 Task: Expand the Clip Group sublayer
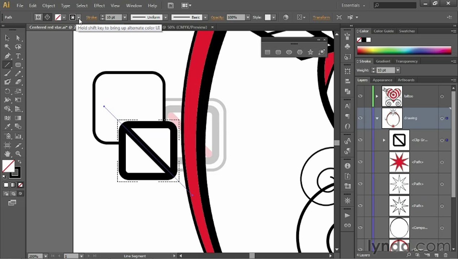[384, 140]
